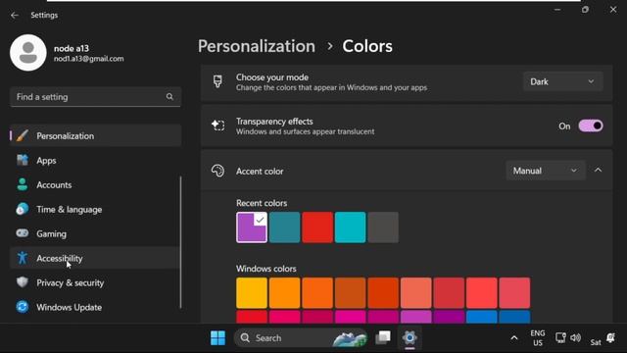This screenshot has height=353, width=627.
Task: Click the Personalization paintbrush icon
Action: point(23,135)
